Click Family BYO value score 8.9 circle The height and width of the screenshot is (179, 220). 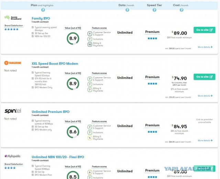coord(73,39)
